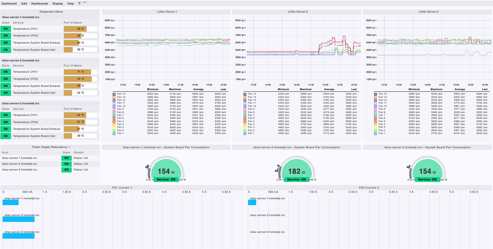Open the Help dropdown menu

[x=70, y=4]
